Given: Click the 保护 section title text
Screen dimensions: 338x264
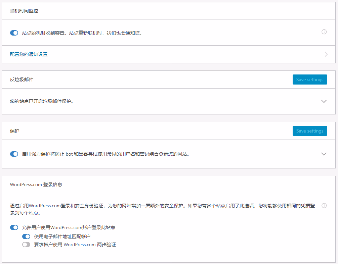Looking at the screenshot, I should coord(15,131).
